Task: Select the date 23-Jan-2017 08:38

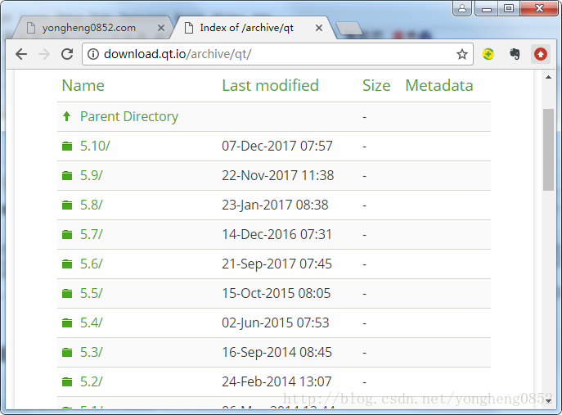Action: pyautogui.click(x=275, y=205)
